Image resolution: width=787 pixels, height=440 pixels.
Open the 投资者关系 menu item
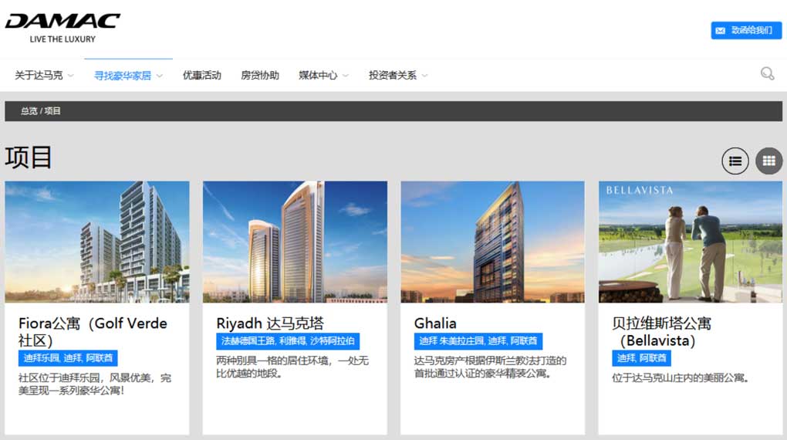393,76
